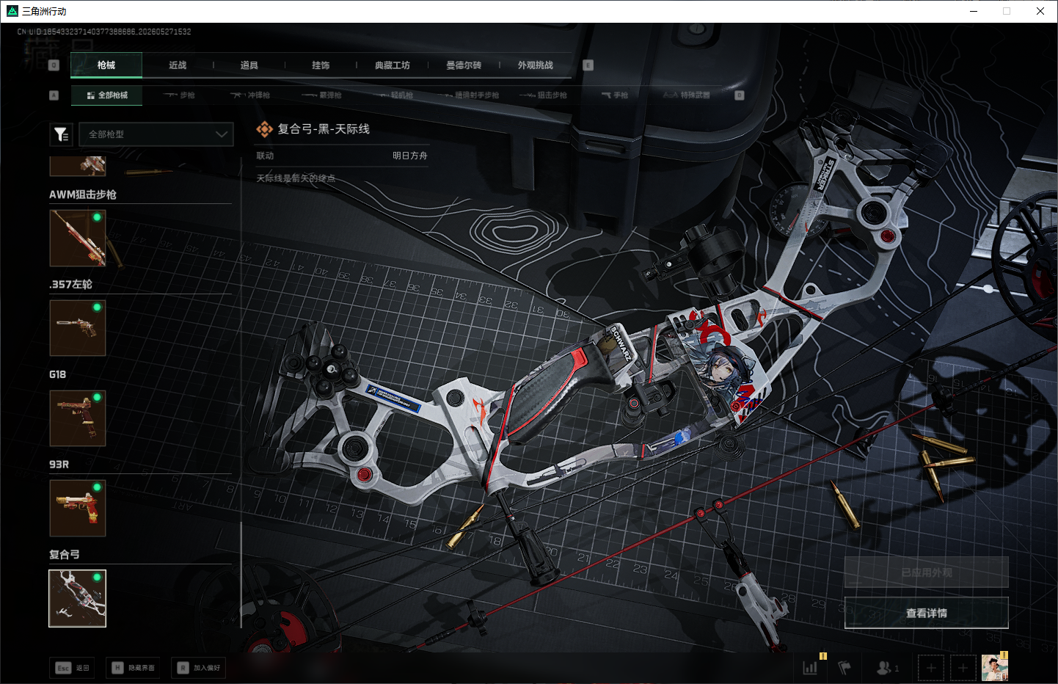Viewport: 1058px width, 684px height.
Task: Click the A previous-category key icon
Action: 54,95
